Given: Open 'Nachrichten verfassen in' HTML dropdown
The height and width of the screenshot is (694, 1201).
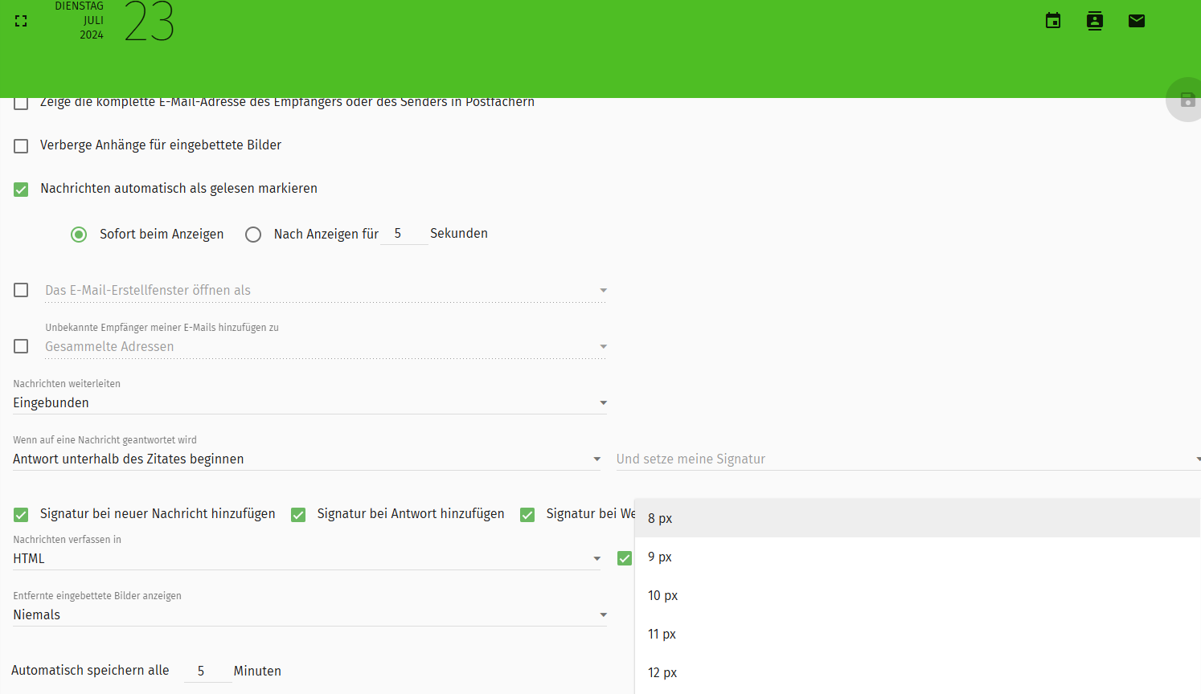Looking at the screenshot, I should point(306,559).
